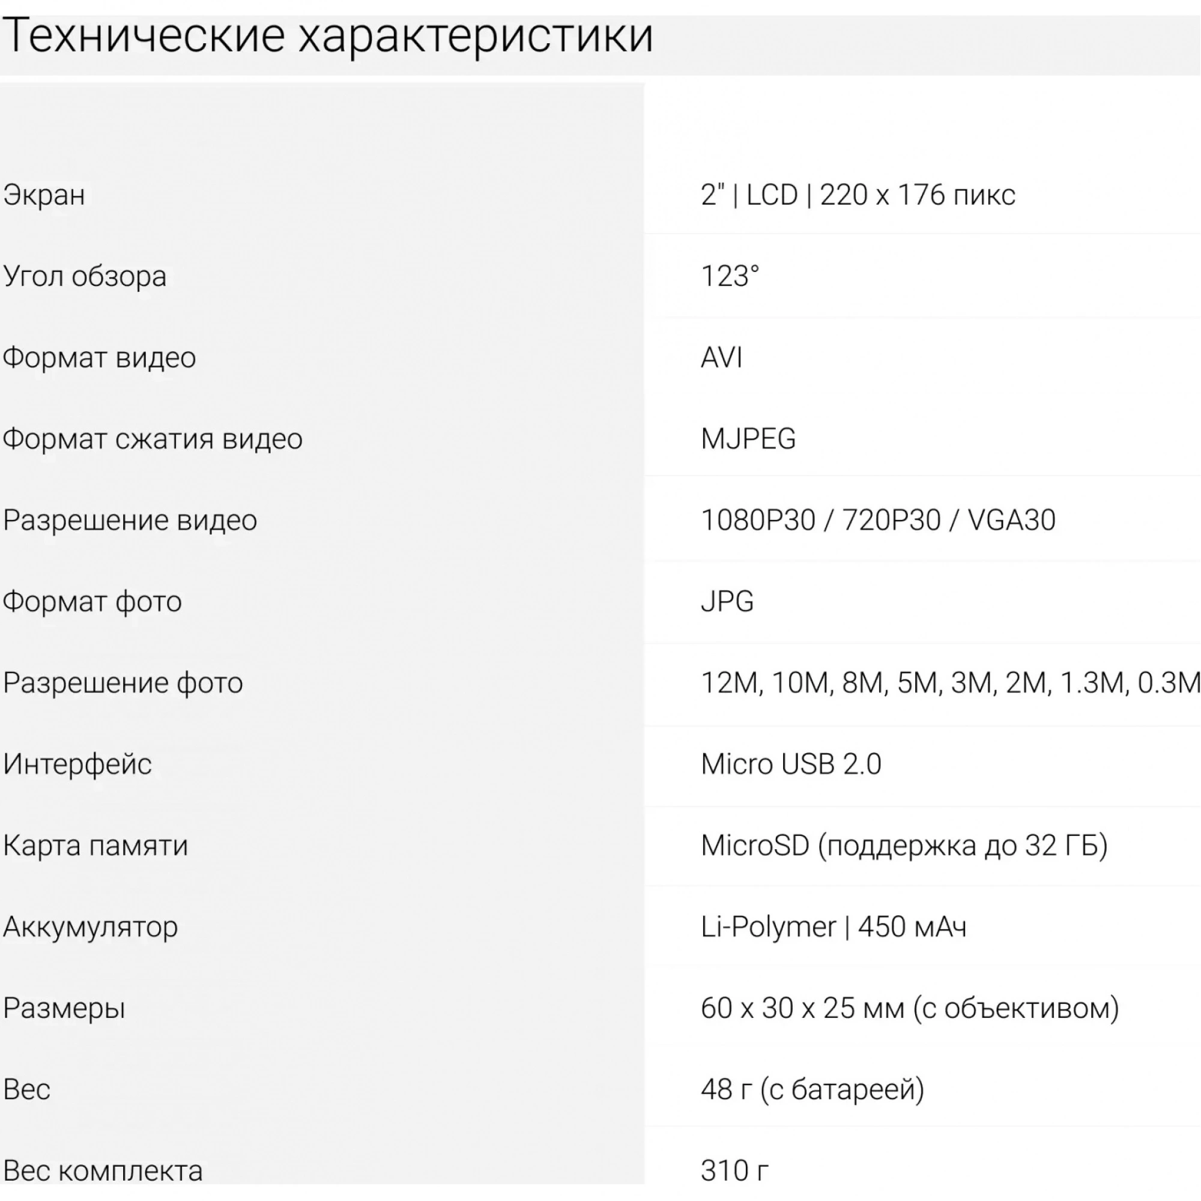Click the 'Карта памяти' label
Viewport: 1201px width, 1201px height.
(x=95, y=846)
